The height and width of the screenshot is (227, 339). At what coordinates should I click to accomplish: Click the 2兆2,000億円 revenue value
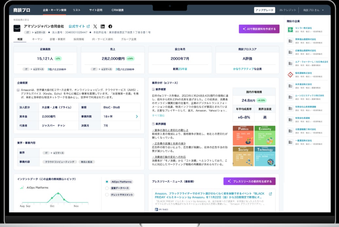coord(113,58)
